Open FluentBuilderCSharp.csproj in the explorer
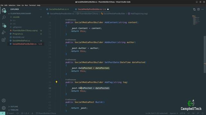This screenshot has height=115, width=206. pyautogui.click(x=25, y=31)
